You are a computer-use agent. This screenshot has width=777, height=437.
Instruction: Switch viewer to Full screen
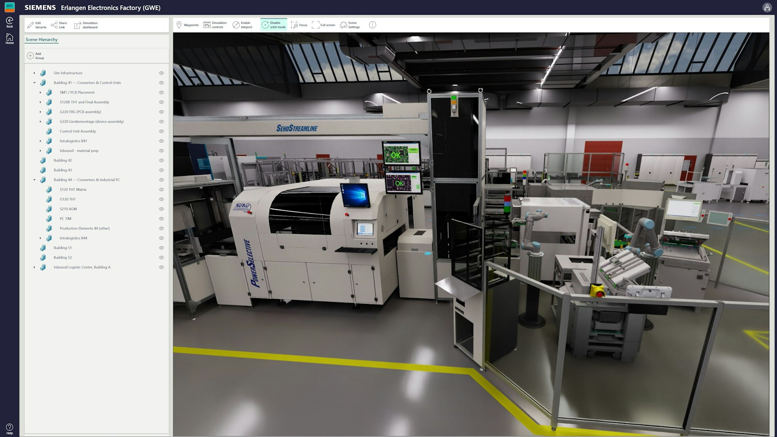point(323,25)
